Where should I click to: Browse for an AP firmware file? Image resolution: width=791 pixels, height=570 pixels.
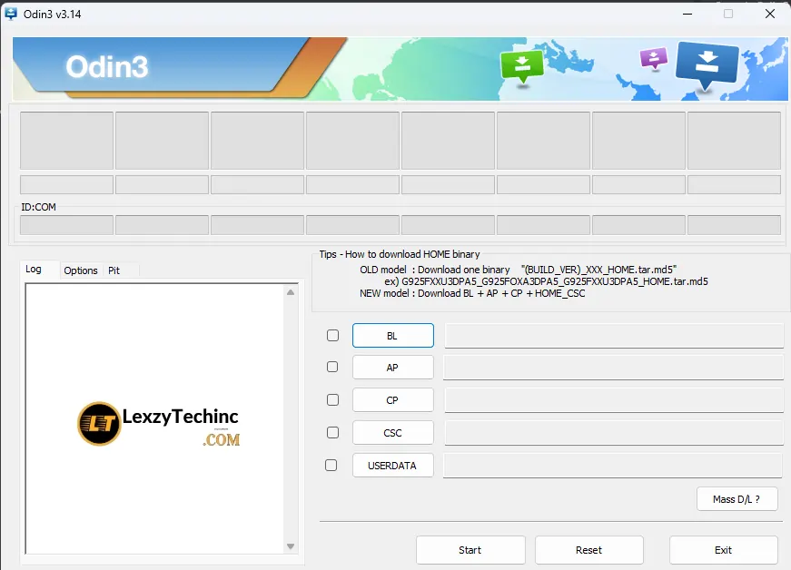[393, 368]
